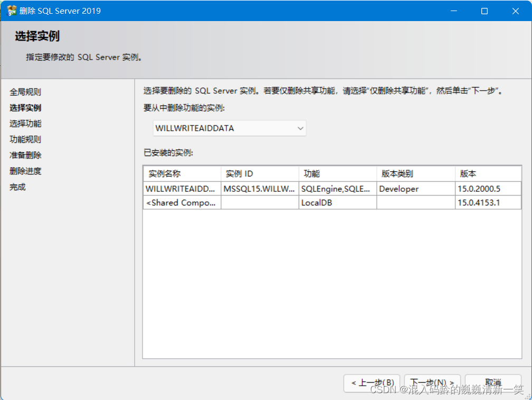Image resolution: width=532 pixels, height=400 pixels.
Task: Minimize the SQL Server 2019 removal window
Action: (x=454, y=11)
